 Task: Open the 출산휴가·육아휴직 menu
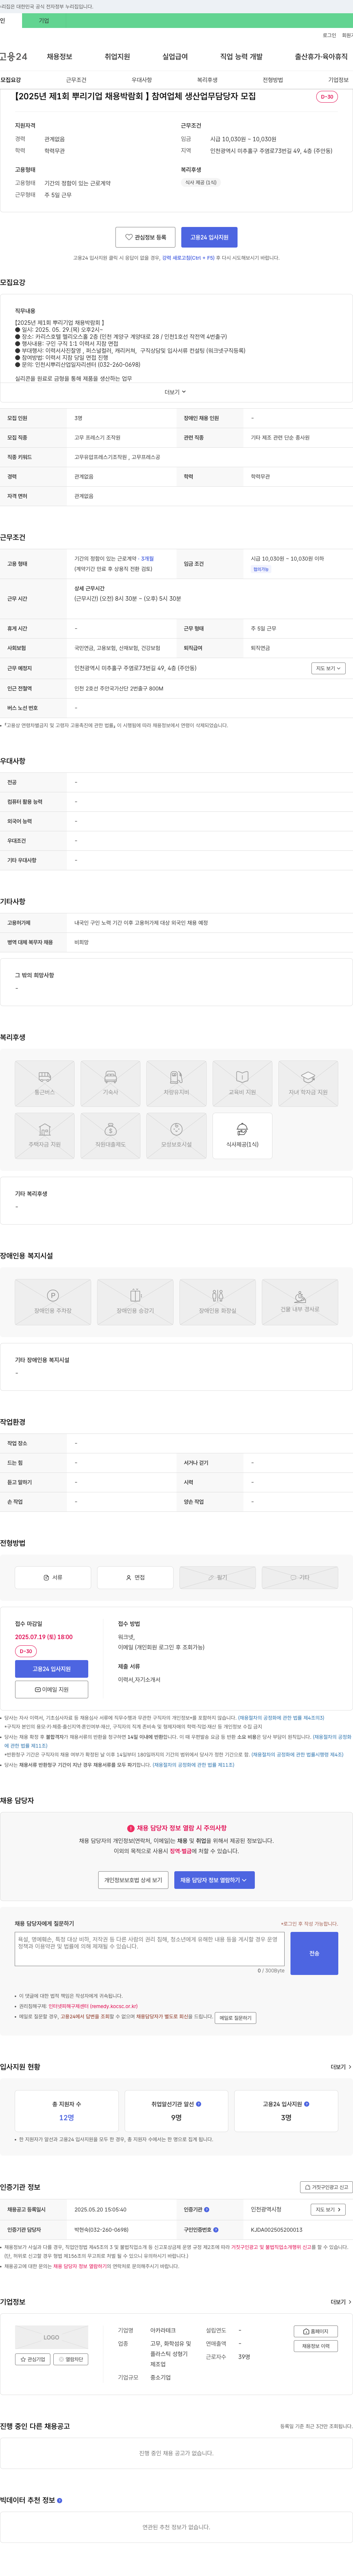[x=321, y=57]
